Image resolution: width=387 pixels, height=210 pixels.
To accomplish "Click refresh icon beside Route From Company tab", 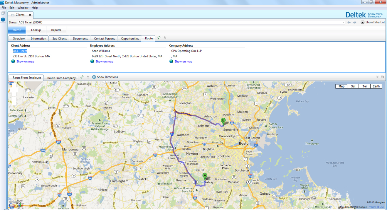I will coord(82,77).
